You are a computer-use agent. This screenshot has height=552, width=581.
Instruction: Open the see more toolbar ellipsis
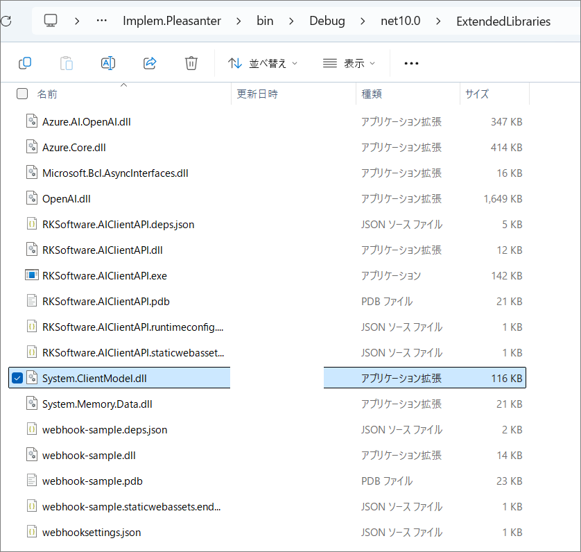coord(411,63)
